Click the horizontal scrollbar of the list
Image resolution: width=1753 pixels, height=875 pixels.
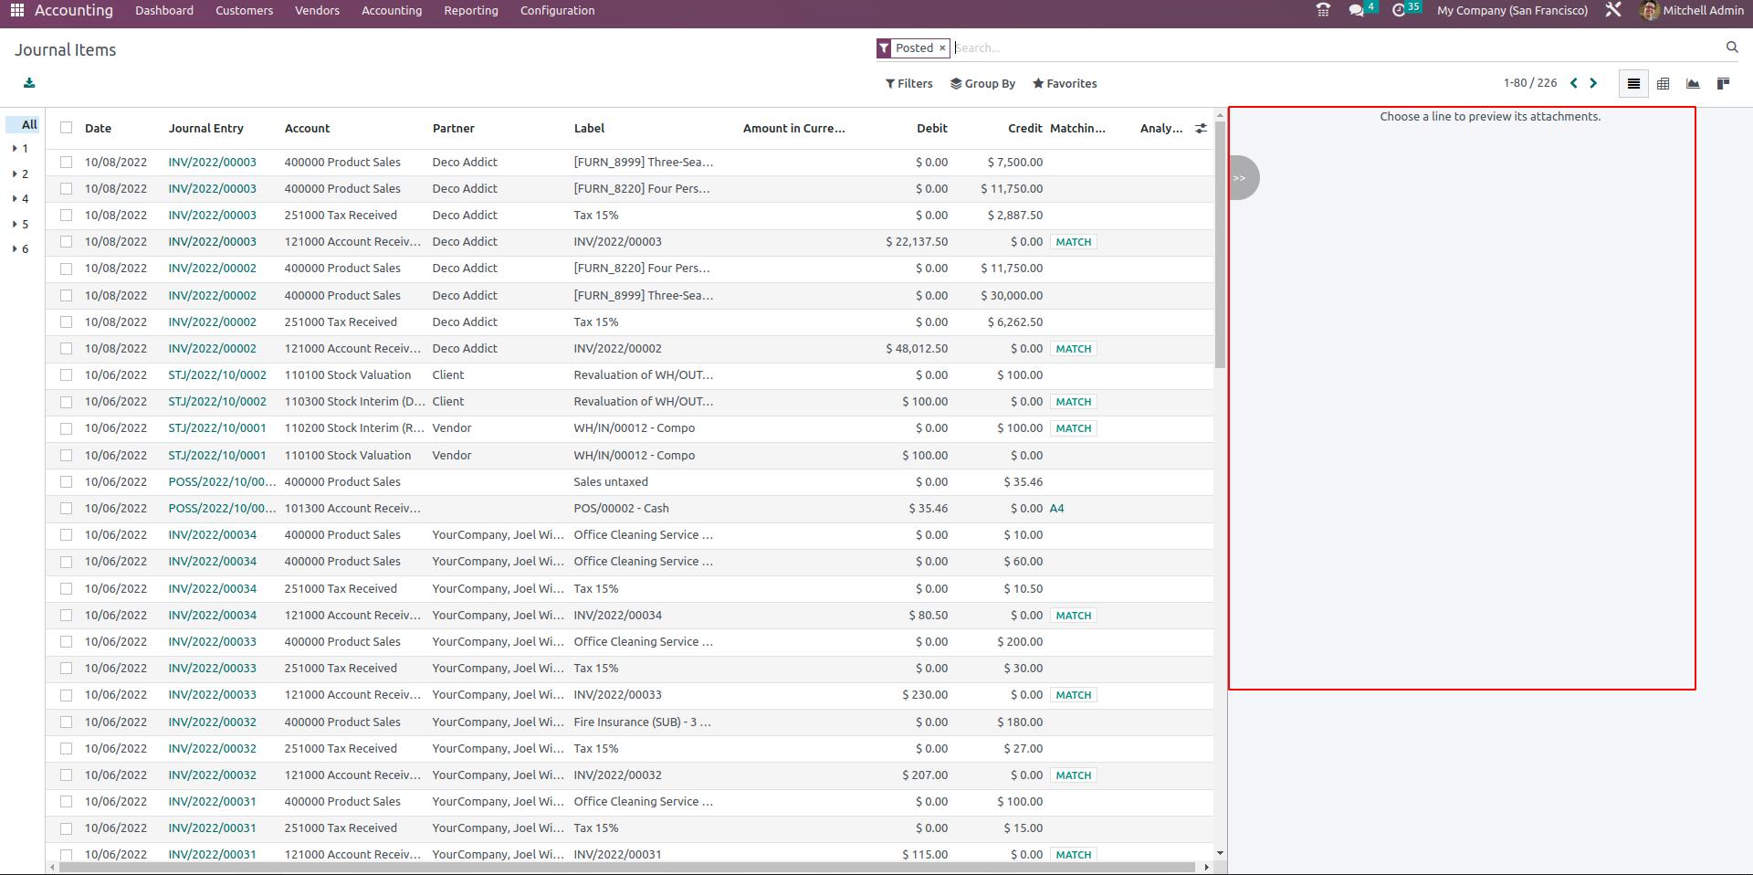pos(628,867)
